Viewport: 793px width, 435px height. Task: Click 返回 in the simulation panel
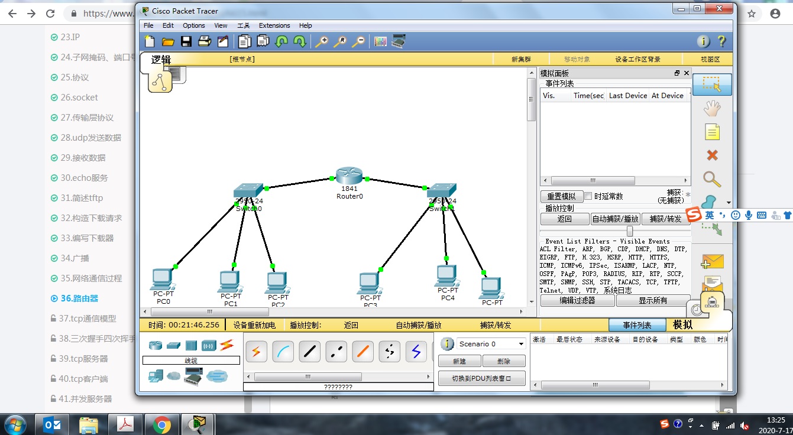point(565,219)
